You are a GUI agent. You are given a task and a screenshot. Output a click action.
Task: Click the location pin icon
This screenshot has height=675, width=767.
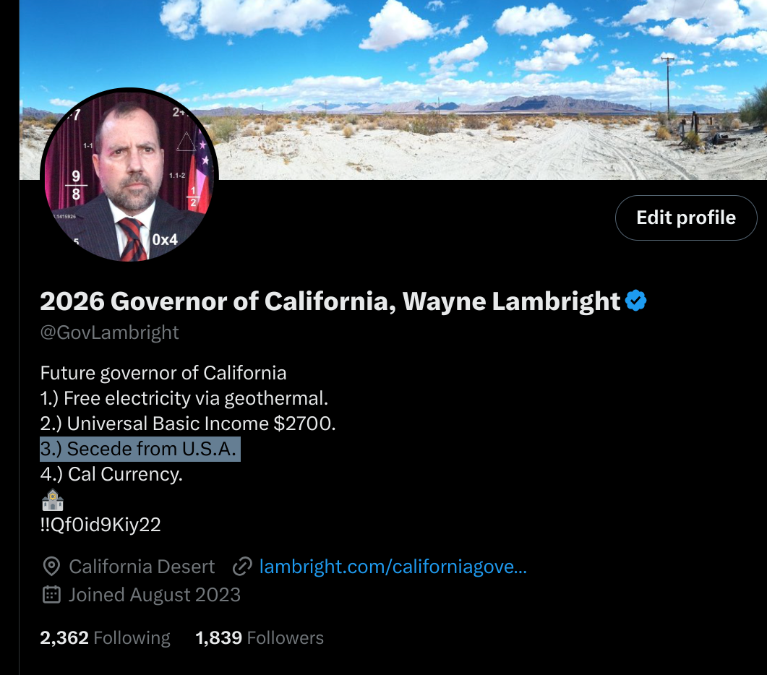pyautogui.click(x=51, y=567)
